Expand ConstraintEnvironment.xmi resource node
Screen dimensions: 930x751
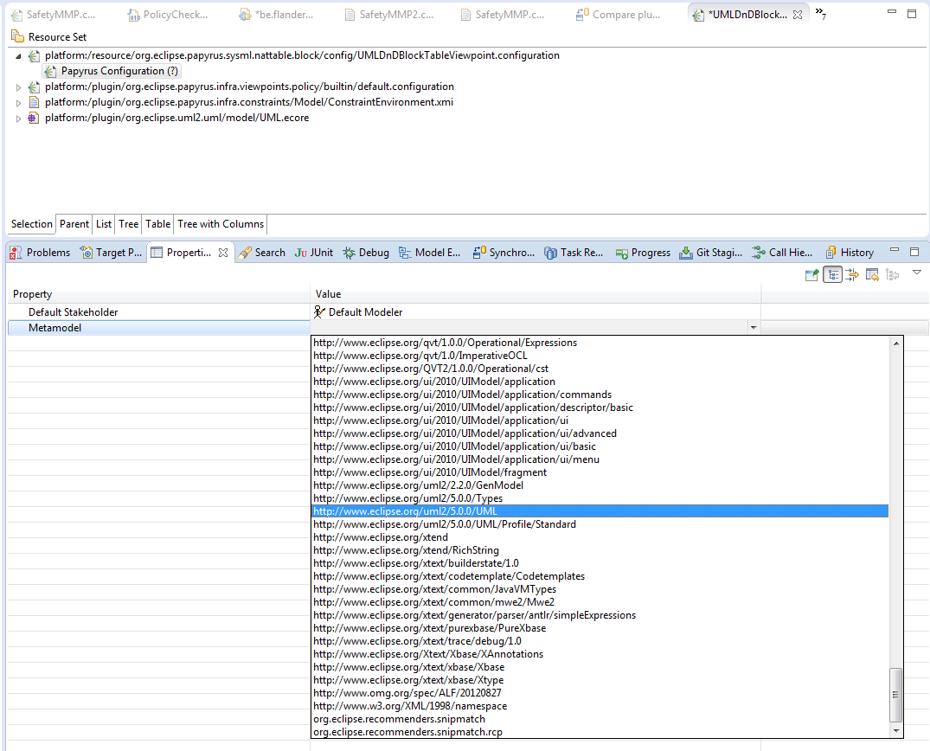(x=18, y=103)
